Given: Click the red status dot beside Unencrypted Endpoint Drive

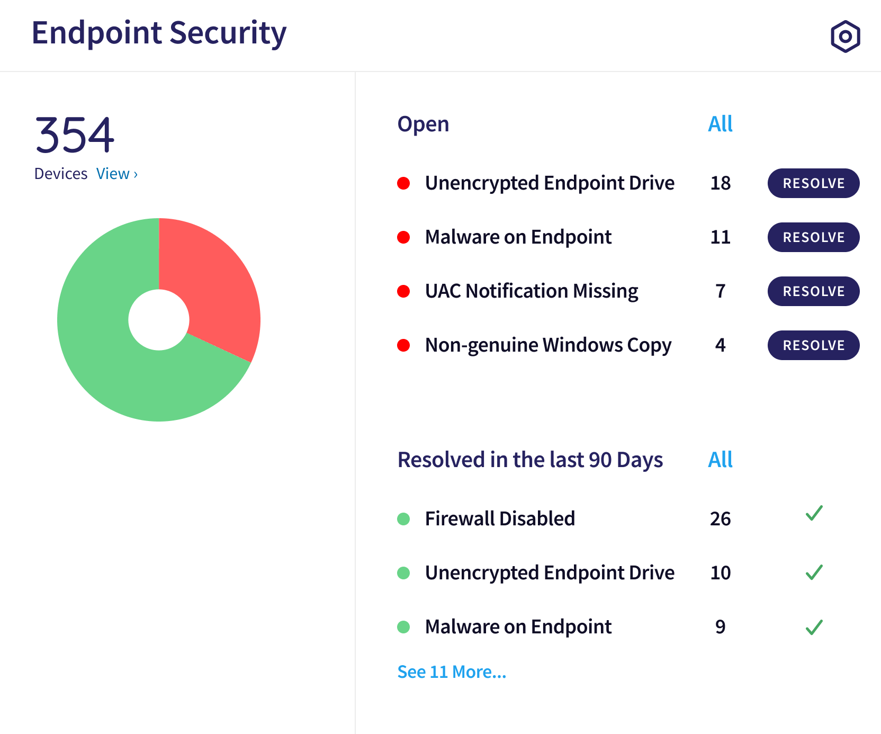Looking at the screenshot, I should pyautogui.click(x=405, y=183).
